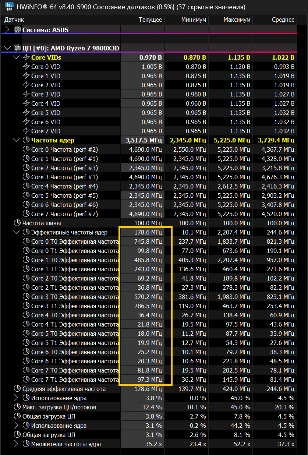Click the 745.8 МГц current value of Core 0 T0
The width and height of the screenshot is (308, 455).
point(148,241)
